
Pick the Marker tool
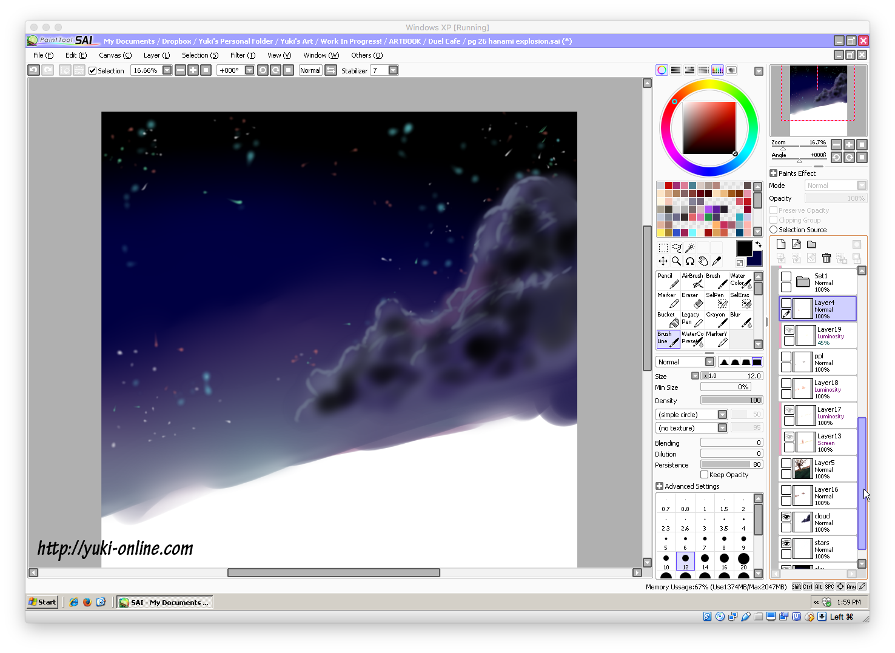tap(668, 300)
